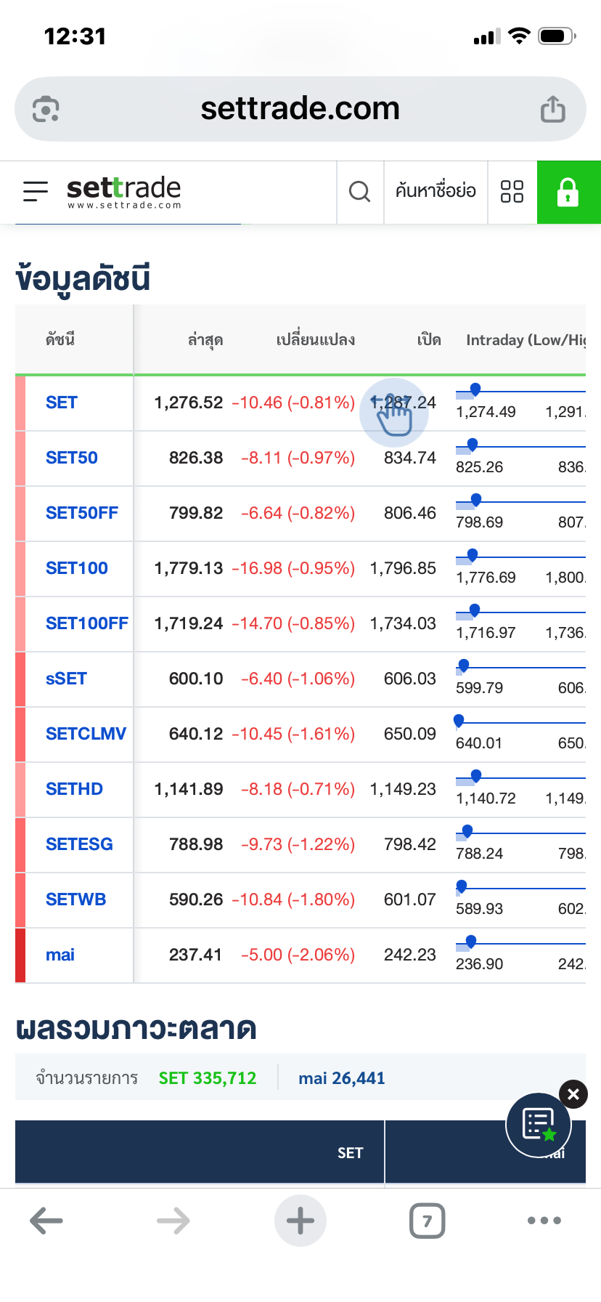Open the tab switcher showing 7 tabs
The height and width of the screenshot is (1302, 601).
427,1221
